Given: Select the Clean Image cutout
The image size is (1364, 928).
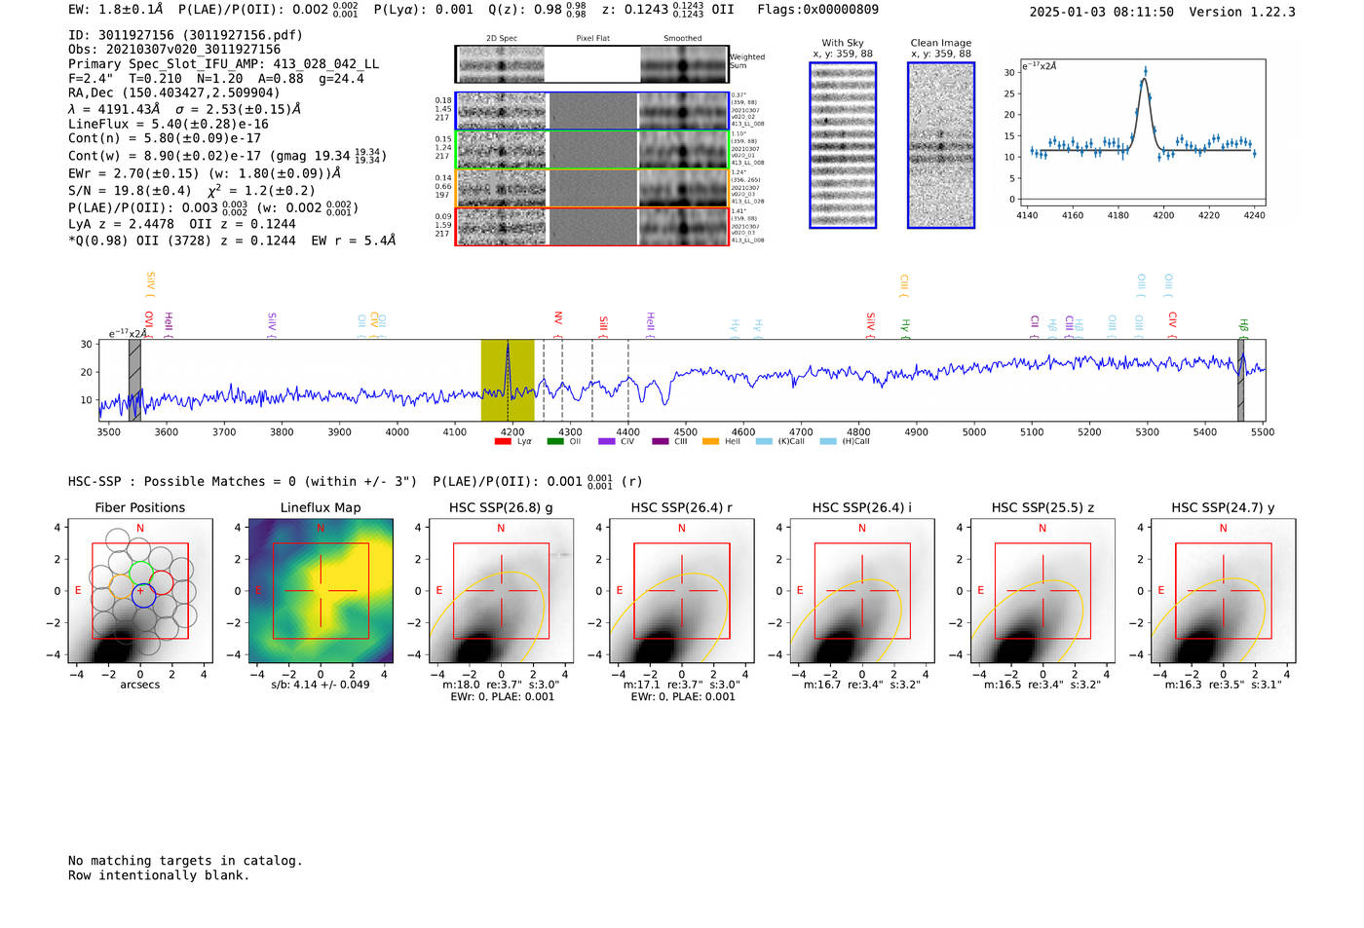Looking at the screenshot, I should 941,145.
